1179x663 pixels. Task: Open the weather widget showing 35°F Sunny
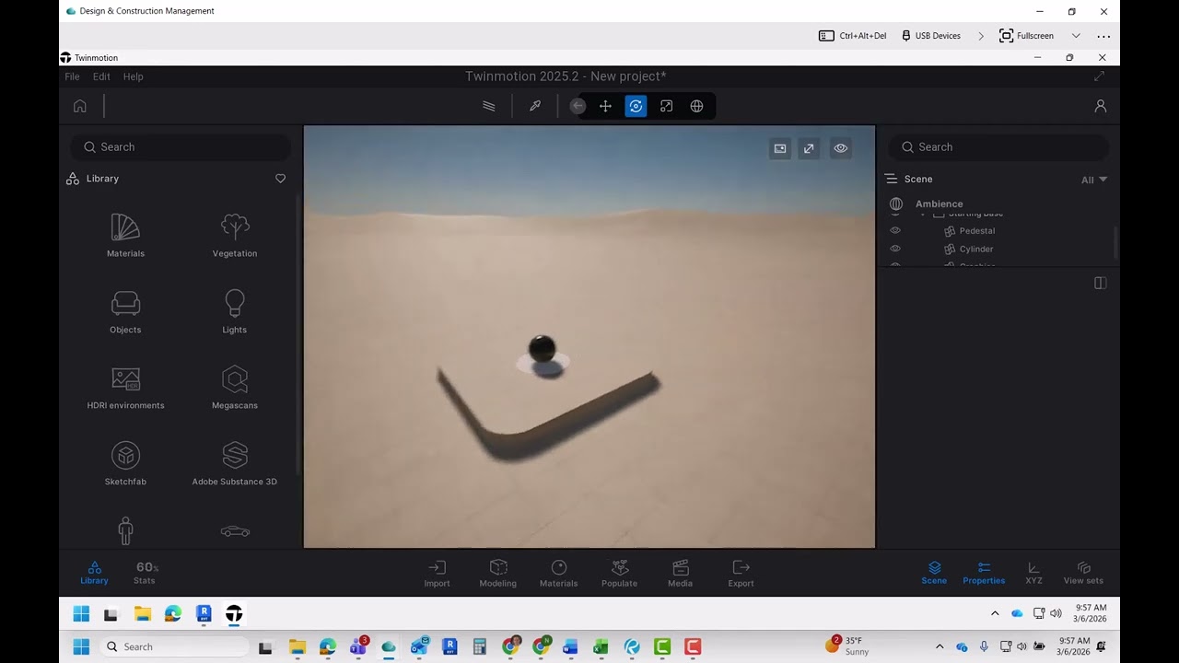tap(847, 646)
